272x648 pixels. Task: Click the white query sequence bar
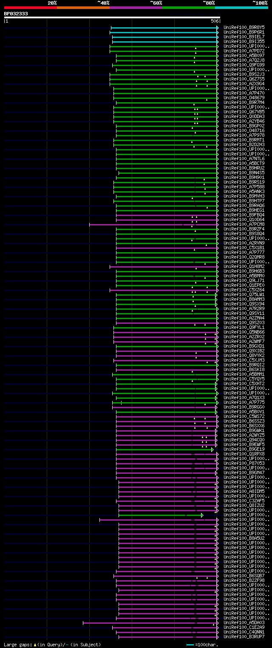(x=112, y=17)
